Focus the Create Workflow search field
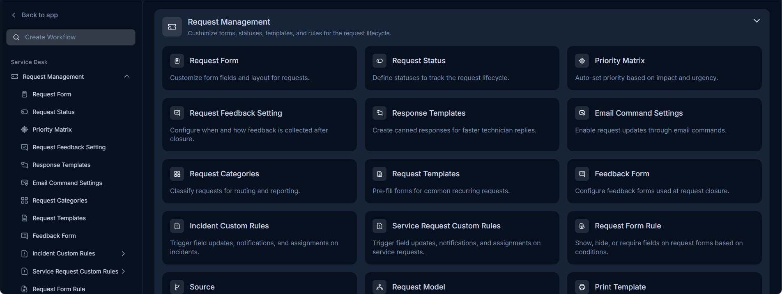The width and height of the screenshot is (782, 294). (x=71, y=37)
